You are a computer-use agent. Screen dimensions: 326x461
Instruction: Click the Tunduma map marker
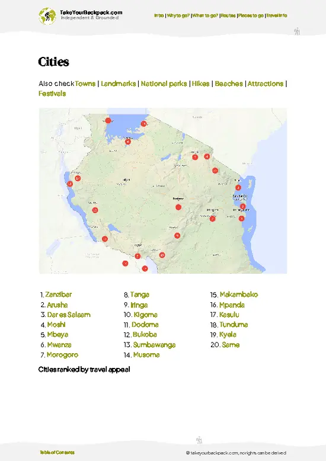(x=125, y=263)
